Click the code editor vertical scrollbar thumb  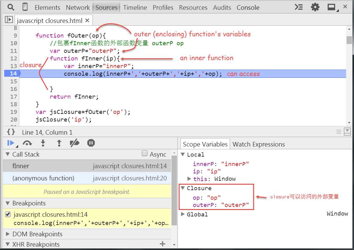(349, 40)
